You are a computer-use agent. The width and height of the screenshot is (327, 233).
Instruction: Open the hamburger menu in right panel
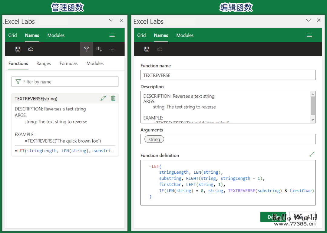click(309, 35)
